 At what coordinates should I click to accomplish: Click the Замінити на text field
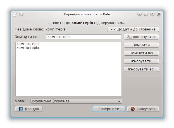(x=84, y=37)
